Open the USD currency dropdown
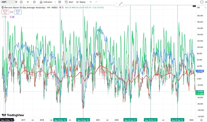207x122 pixels. point(201,8)
